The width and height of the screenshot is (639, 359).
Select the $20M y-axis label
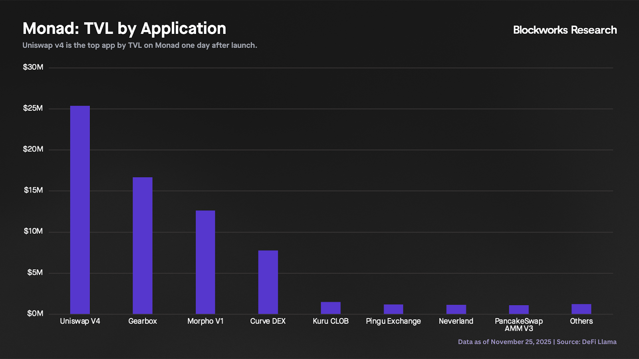point(33,149)
